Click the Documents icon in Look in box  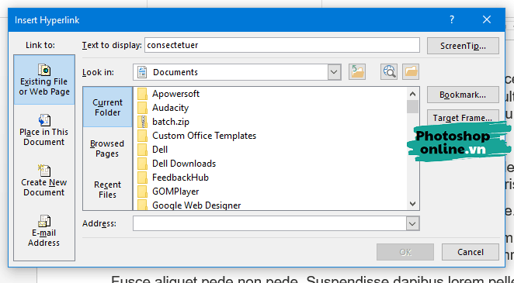142,72
